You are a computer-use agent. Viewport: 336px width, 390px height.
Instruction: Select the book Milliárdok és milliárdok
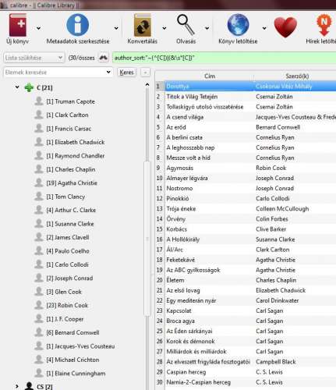click(x=196, y=352)
